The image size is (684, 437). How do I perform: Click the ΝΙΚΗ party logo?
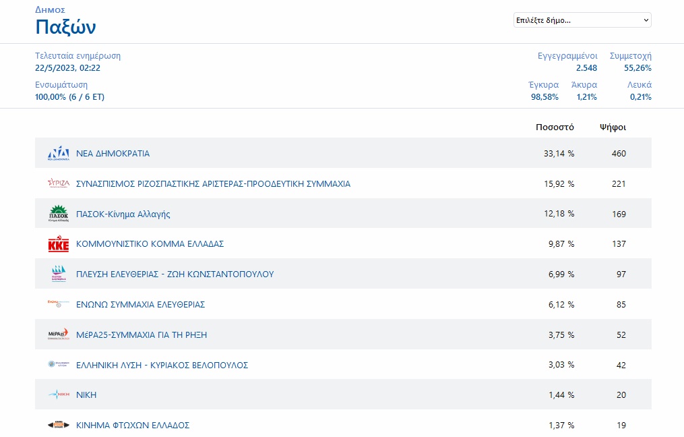click(59, 395)
